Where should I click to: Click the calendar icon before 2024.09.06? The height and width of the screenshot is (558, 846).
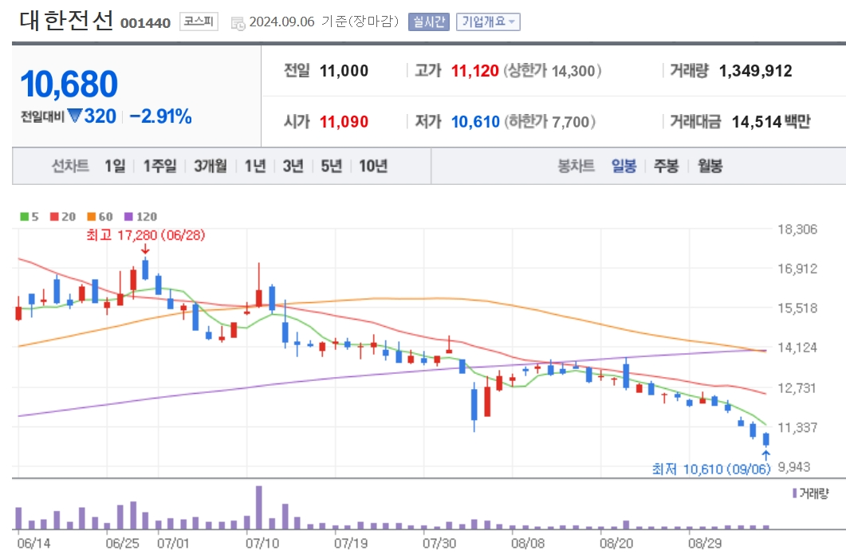pos(238,23)
